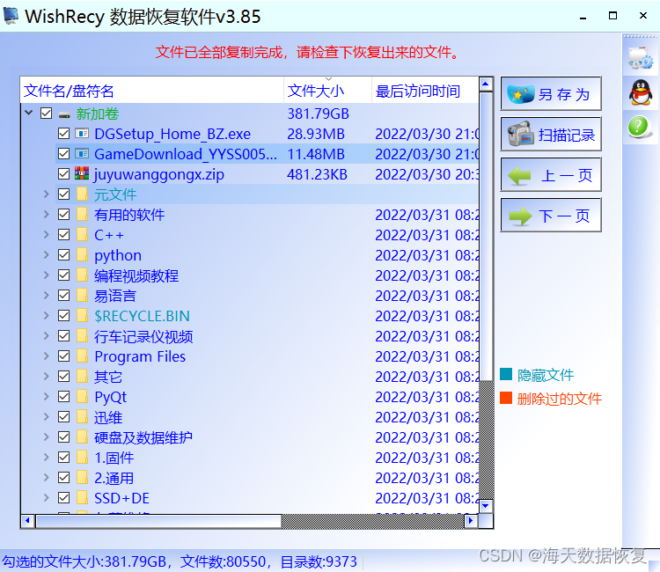
Task: Click the folder icon of Program Files
Action: (x=82, y=356)
